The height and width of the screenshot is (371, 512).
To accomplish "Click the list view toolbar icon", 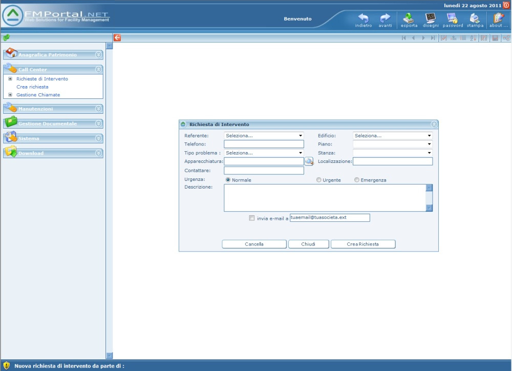I will [463, 38].
